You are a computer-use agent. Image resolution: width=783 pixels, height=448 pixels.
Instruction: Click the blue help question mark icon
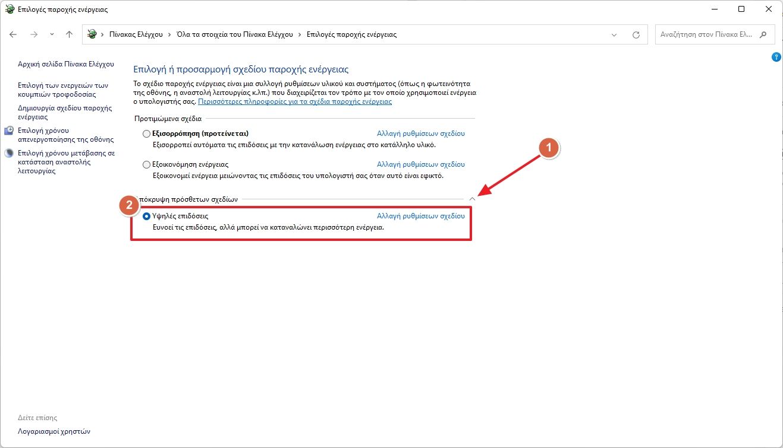[776, 57]
